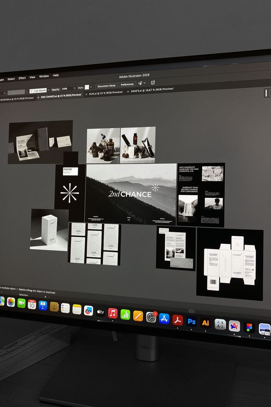
Task: Click the status bar right-pointing arrow
Action: coord(45,297)
